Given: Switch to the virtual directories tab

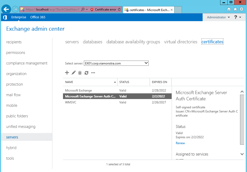Looking at the screenshot, I should (181, 42).
